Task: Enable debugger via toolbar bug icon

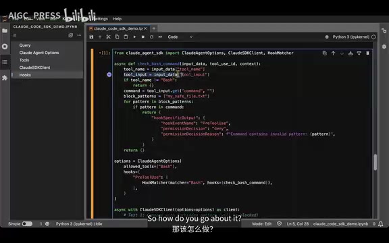Action: tap(327, 37)
